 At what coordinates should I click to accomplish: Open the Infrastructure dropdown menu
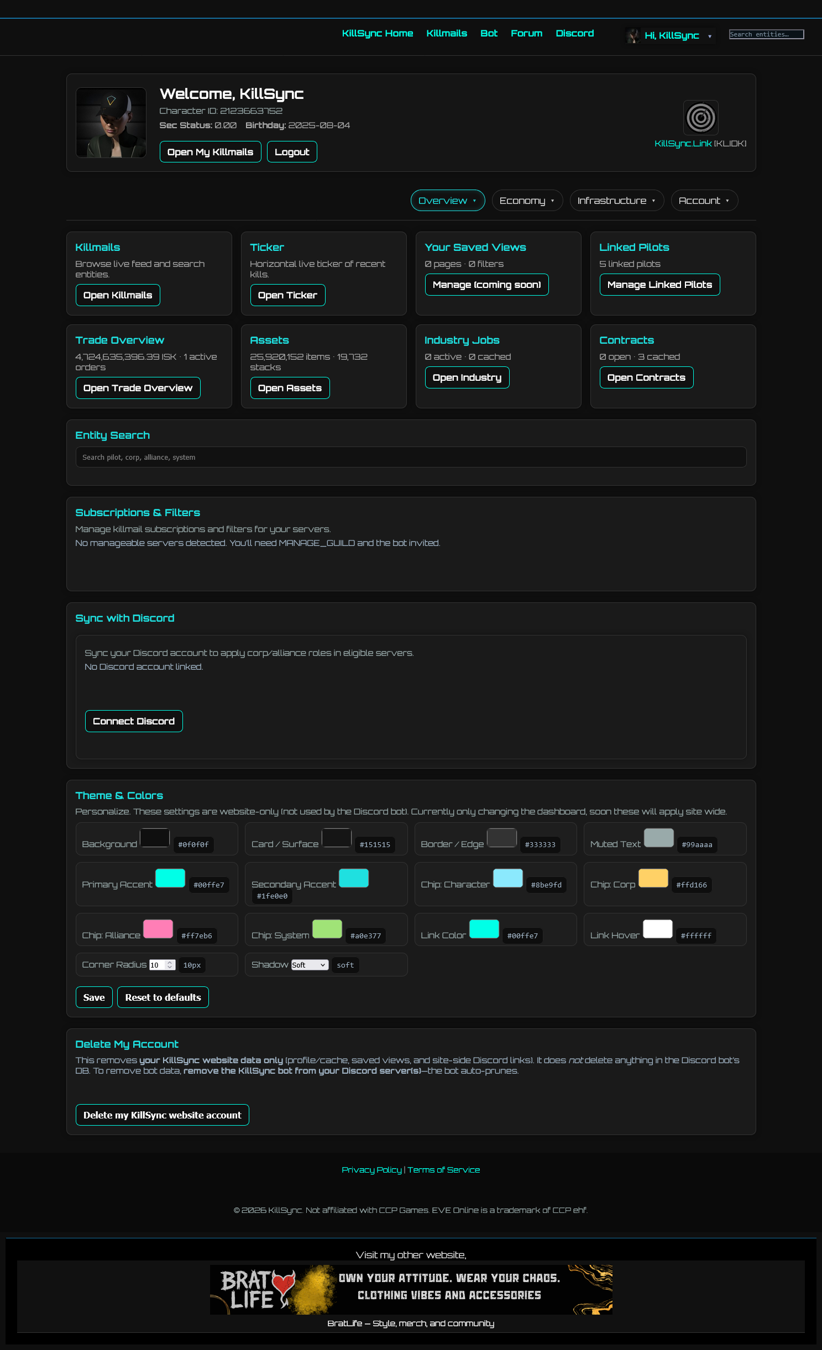tap(616, 201)
